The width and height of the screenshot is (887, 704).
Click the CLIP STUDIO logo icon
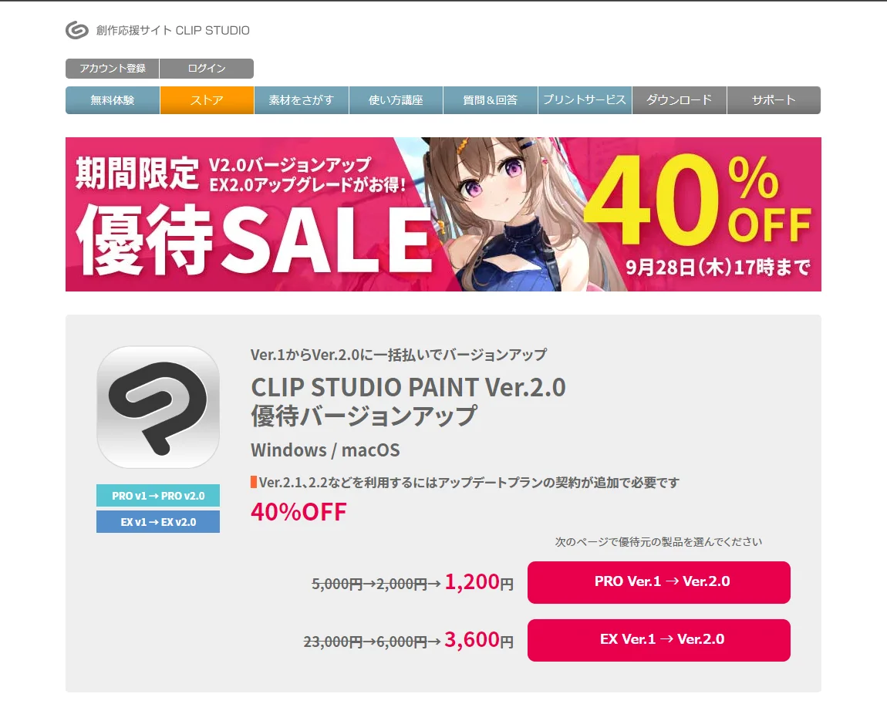(77, 31)
